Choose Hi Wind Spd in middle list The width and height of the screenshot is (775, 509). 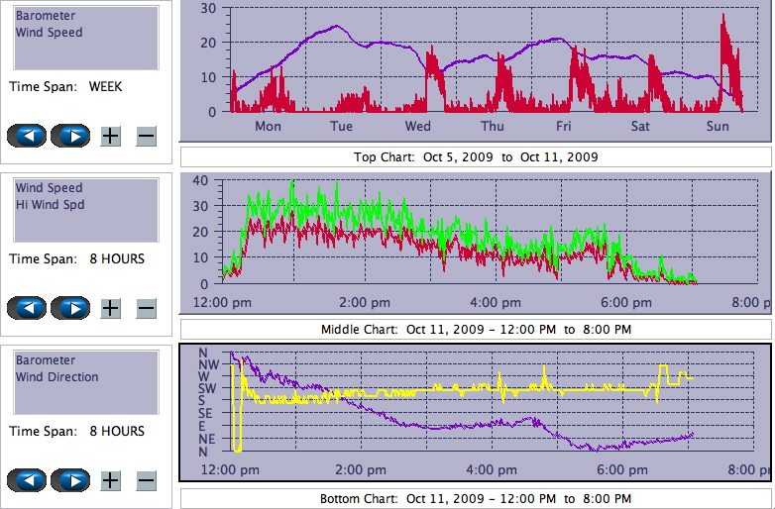50,205
